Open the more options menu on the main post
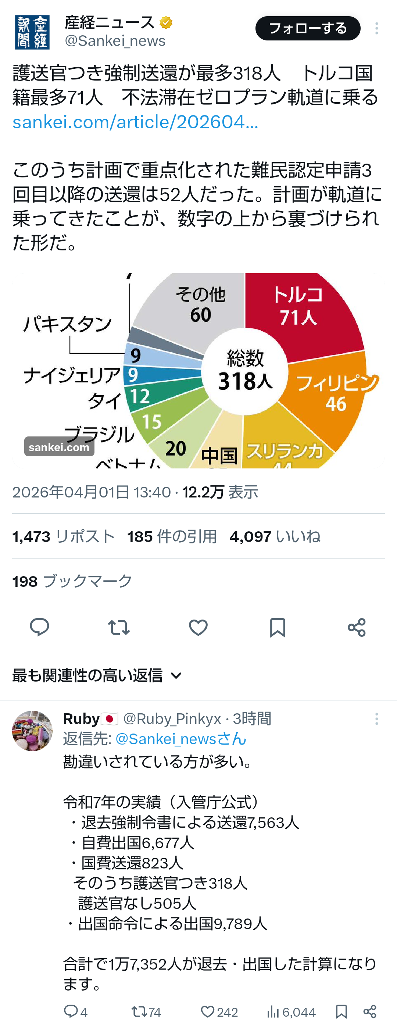The image size is (397, 1031). (376, 28)
